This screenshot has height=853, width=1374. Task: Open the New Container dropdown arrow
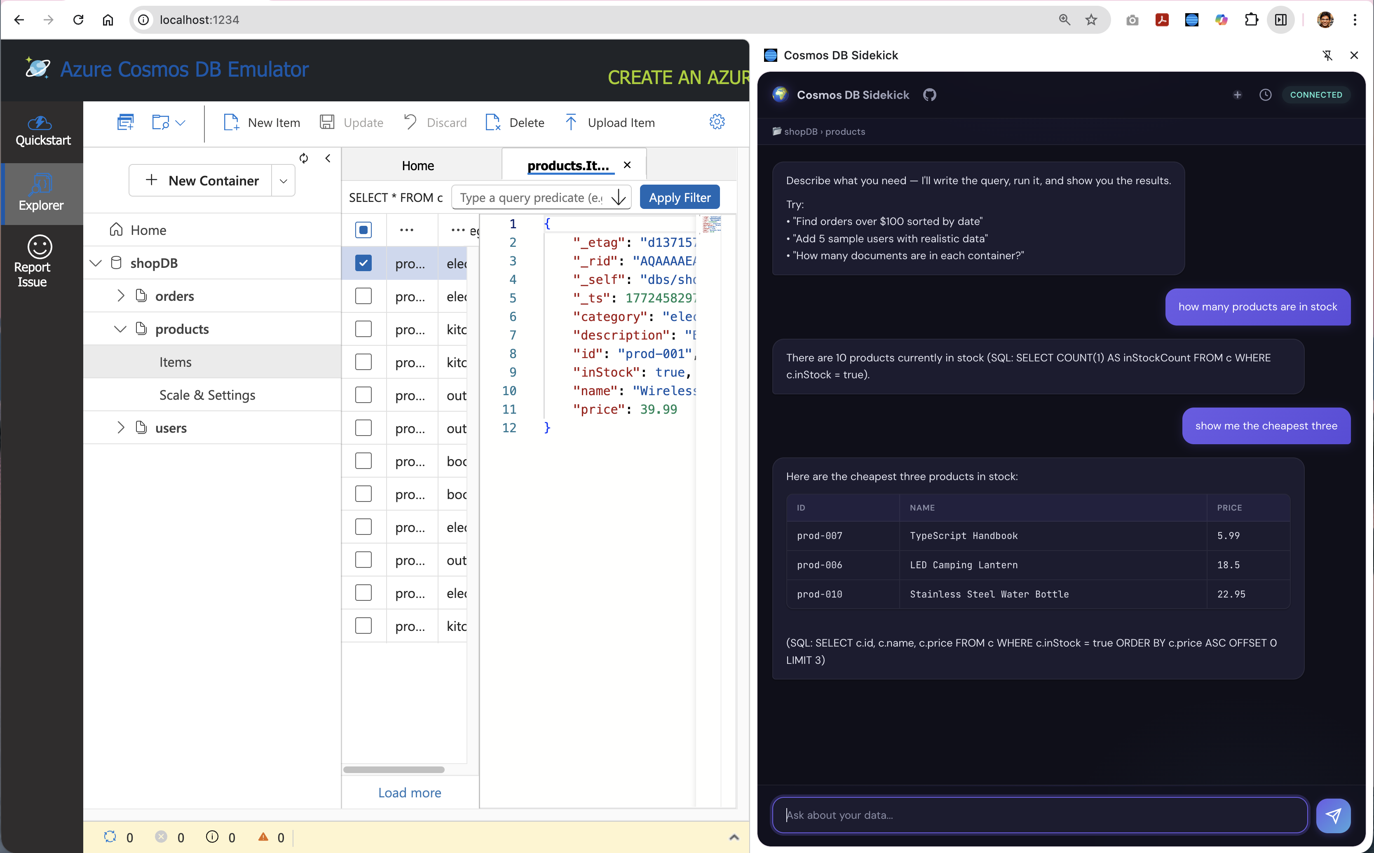(283, 180)
